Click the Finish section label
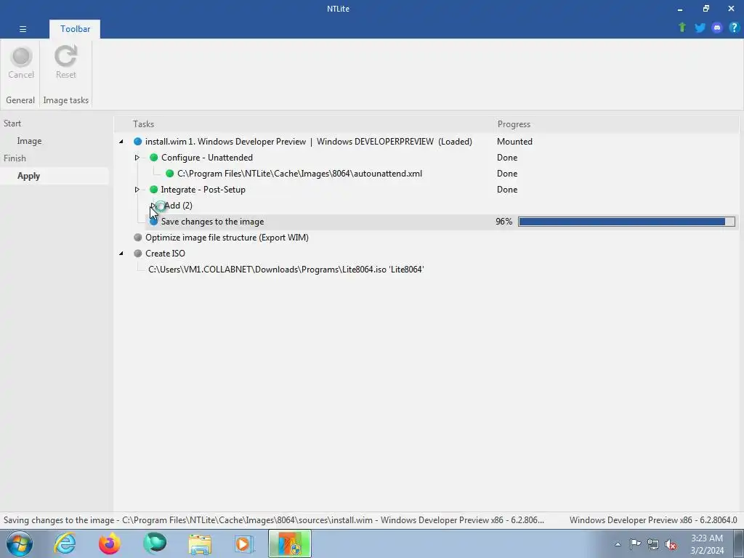Viewport: 744px width, 558px height. click(x=15, y=158)
